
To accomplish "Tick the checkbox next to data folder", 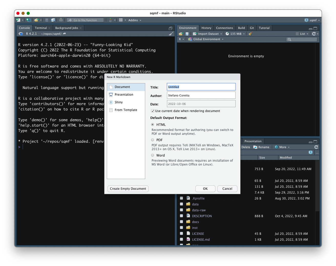I will click(181, 204).
